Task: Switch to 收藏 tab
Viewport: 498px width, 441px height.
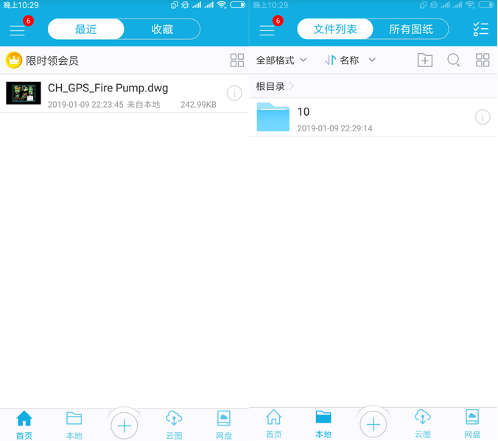Action: coord(162,29)
